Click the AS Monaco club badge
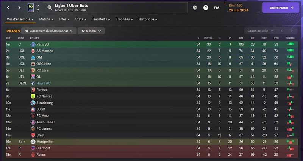 pos(33,51)
